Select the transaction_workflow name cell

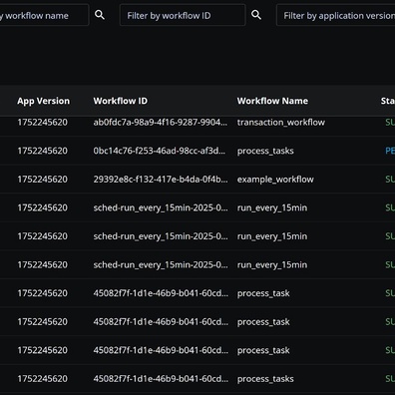pos(281,122)
